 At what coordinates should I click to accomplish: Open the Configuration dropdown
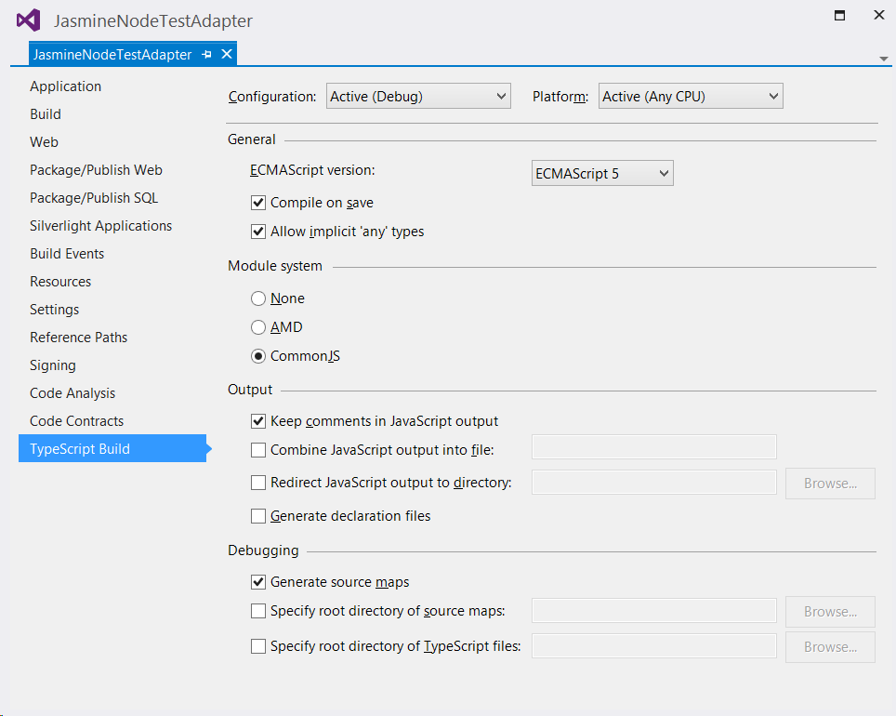tap(417, 95)
